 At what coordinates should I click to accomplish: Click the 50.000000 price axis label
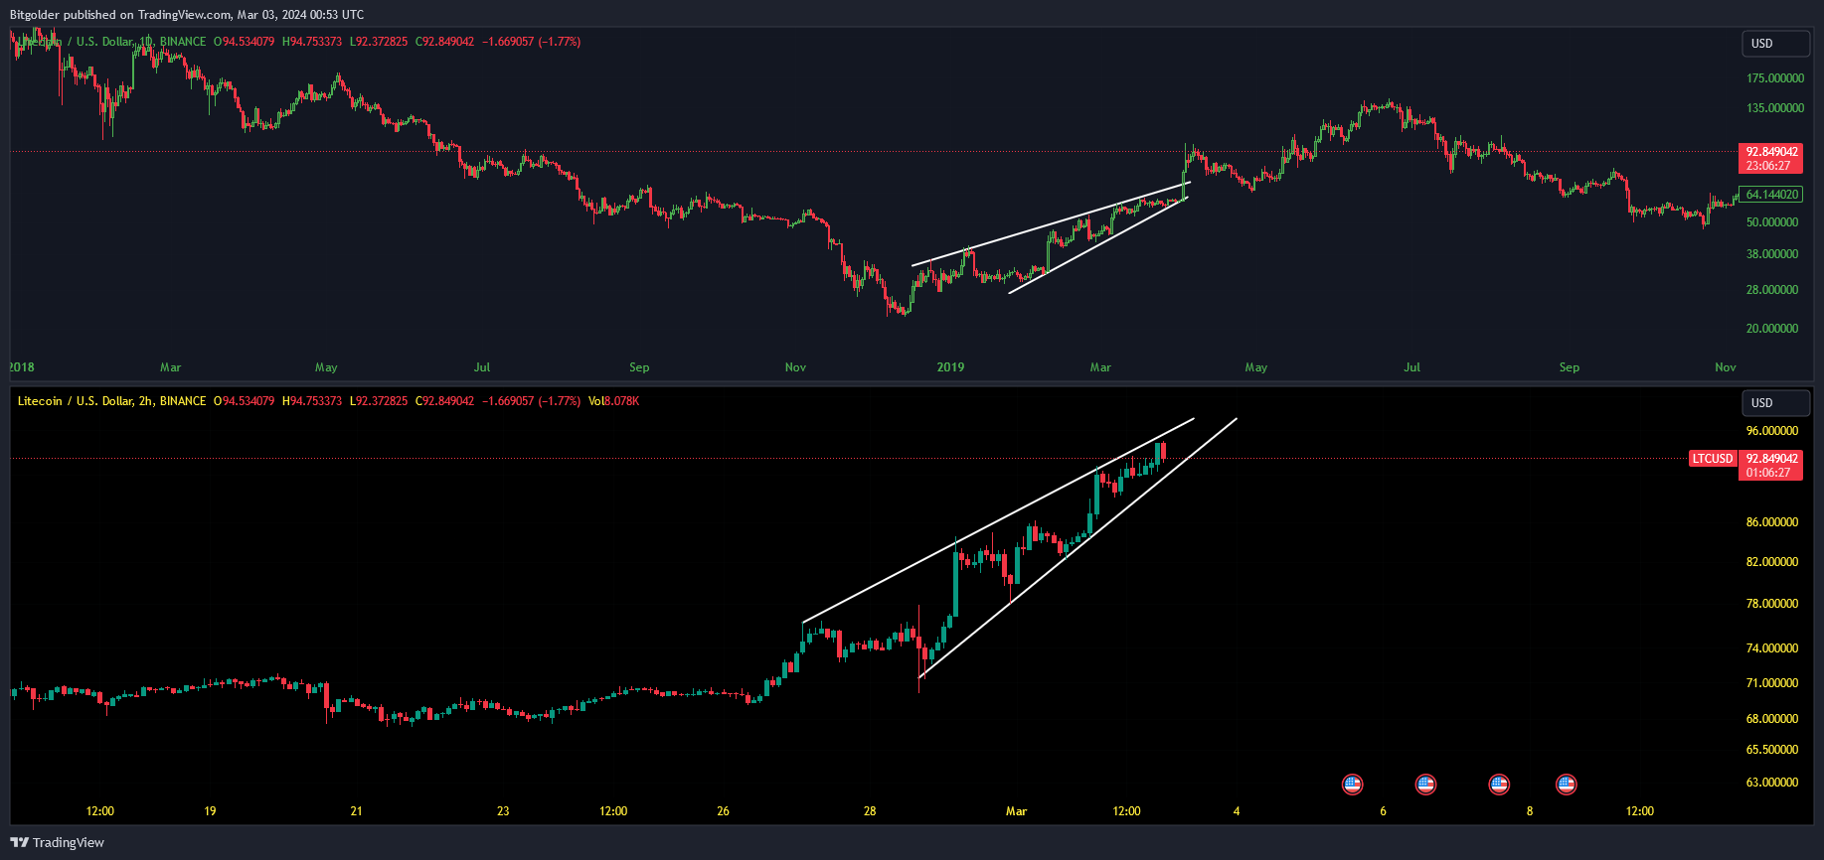pyautogui.click(x=1772, y=222)
